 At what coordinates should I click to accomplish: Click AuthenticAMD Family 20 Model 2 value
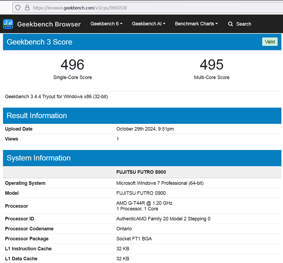coord(163,219)
